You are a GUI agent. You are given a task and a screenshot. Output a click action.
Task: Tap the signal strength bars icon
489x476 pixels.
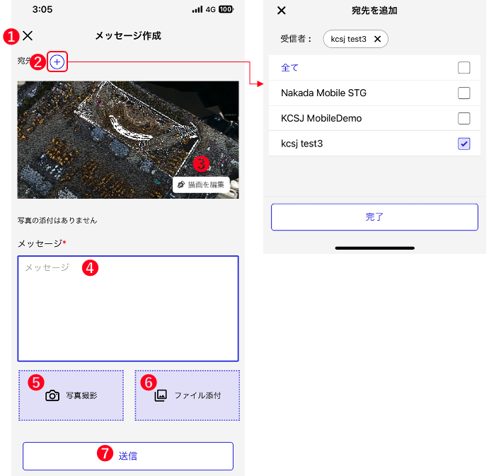click(x=197, y=9)
